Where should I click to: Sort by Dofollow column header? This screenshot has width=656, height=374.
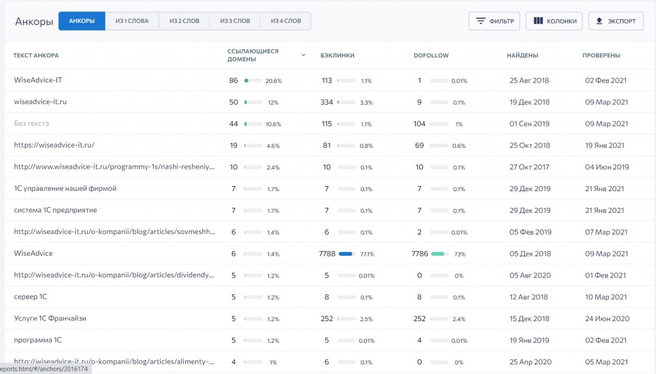(431, 56)
